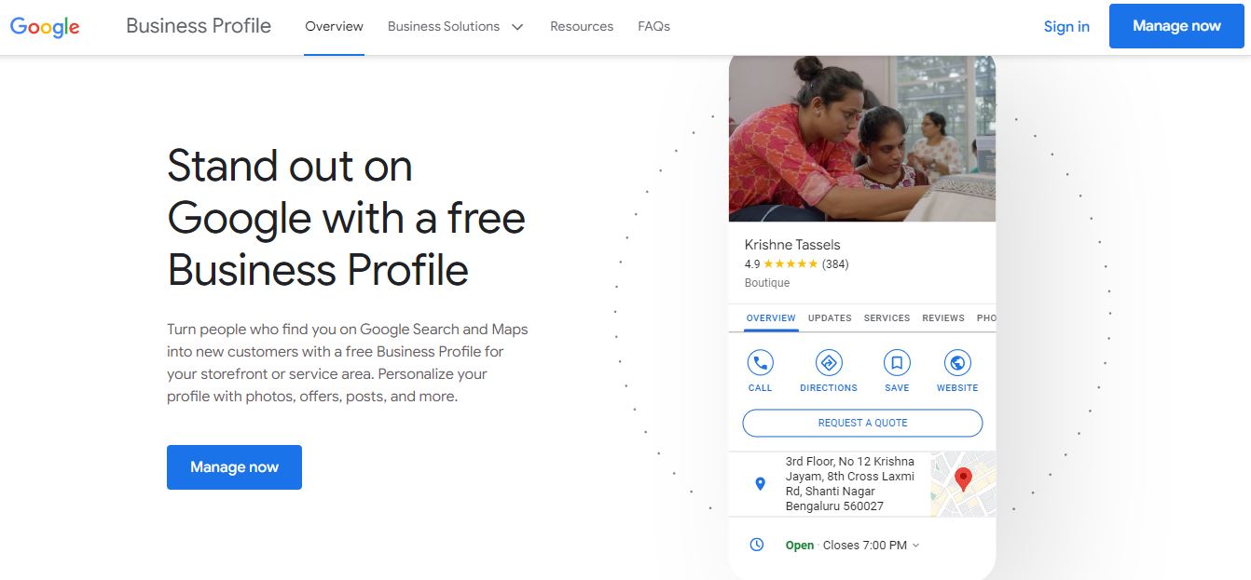
Task: Expand the Closes 7:00 PM hours chevron
Action: pyautogui.click(x=915, y=546)
